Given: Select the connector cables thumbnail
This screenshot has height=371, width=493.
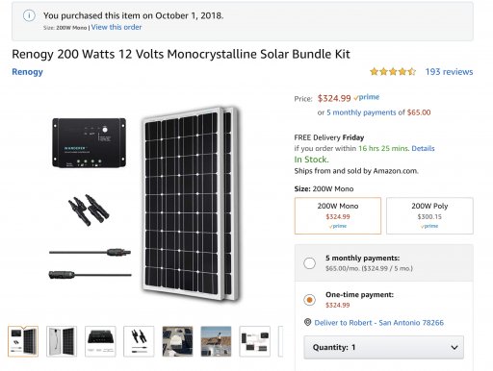Looking at the screenshot, I should click(x=139, y=341).
